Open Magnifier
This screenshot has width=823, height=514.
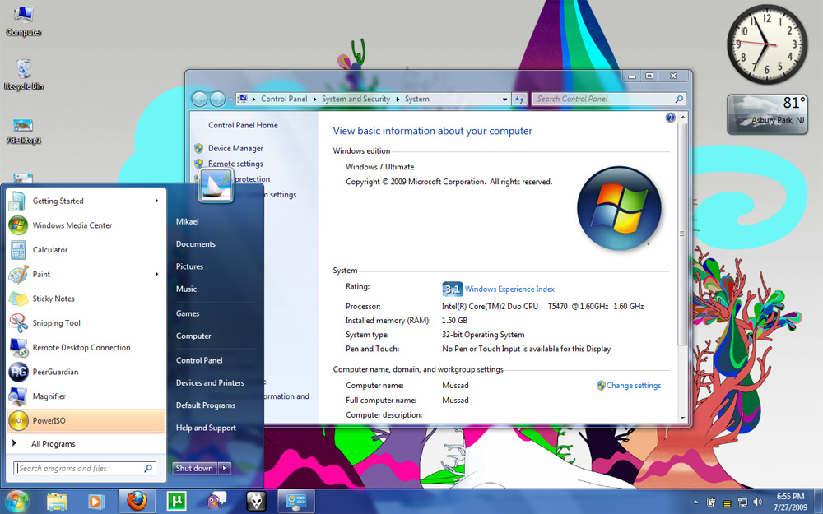86,396
